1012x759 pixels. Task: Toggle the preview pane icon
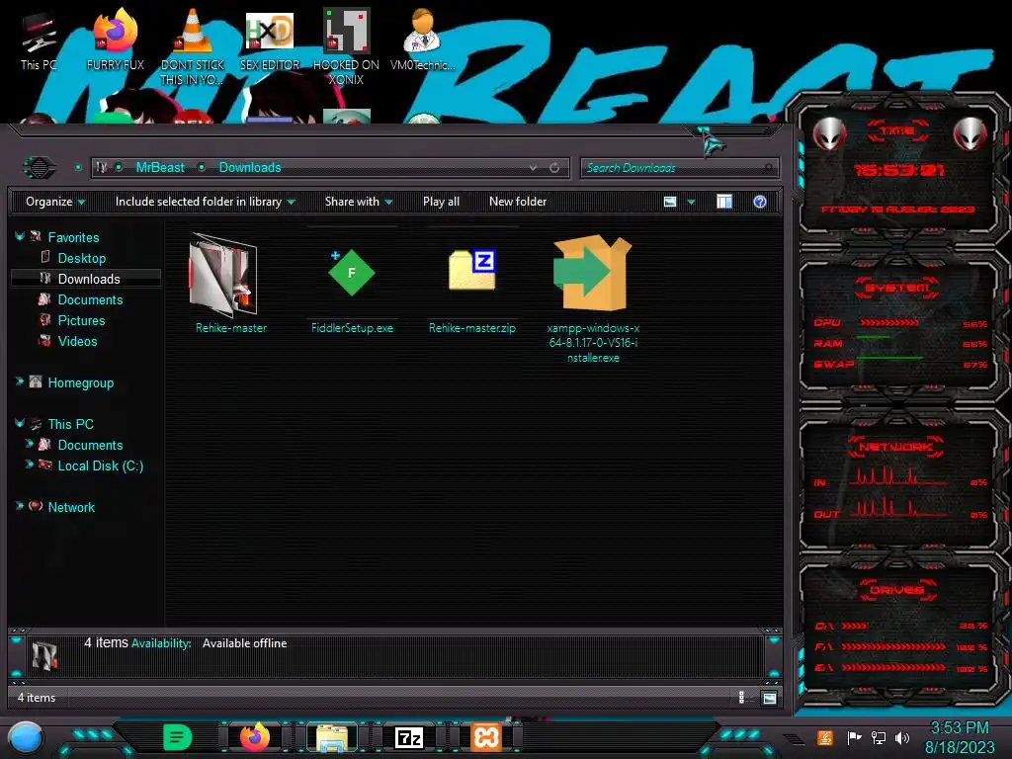coord(724,202)
